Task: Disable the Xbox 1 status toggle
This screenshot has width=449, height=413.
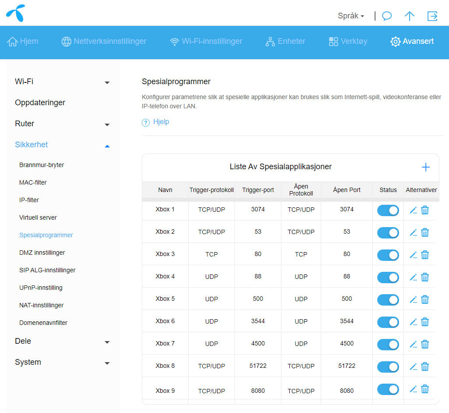Action: pos(388,210)
